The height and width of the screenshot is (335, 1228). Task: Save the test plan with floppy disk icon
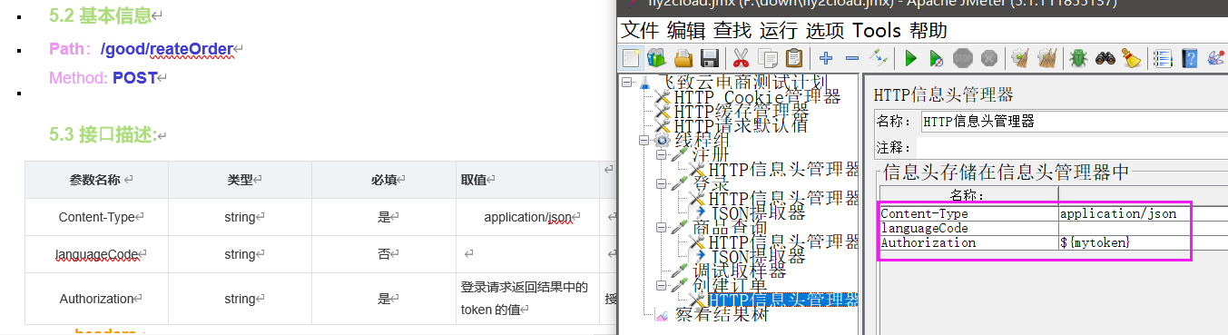click(x=709, y=59)
